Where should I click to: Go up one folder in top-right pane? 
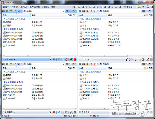[x=87, y=11]
